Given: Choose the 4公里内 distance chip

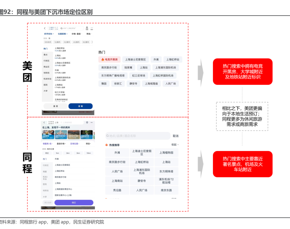Looking at the screenshot, I should pyautogui.click(x=76, y=42).
